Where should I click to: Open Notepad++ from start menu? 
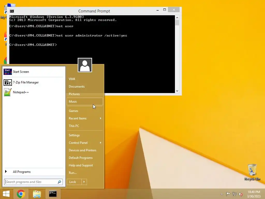[21, 92]
